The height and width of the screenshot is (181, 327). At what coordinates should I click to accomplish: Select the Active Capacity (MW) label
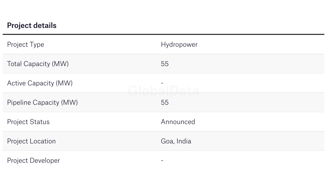point(40,83)
